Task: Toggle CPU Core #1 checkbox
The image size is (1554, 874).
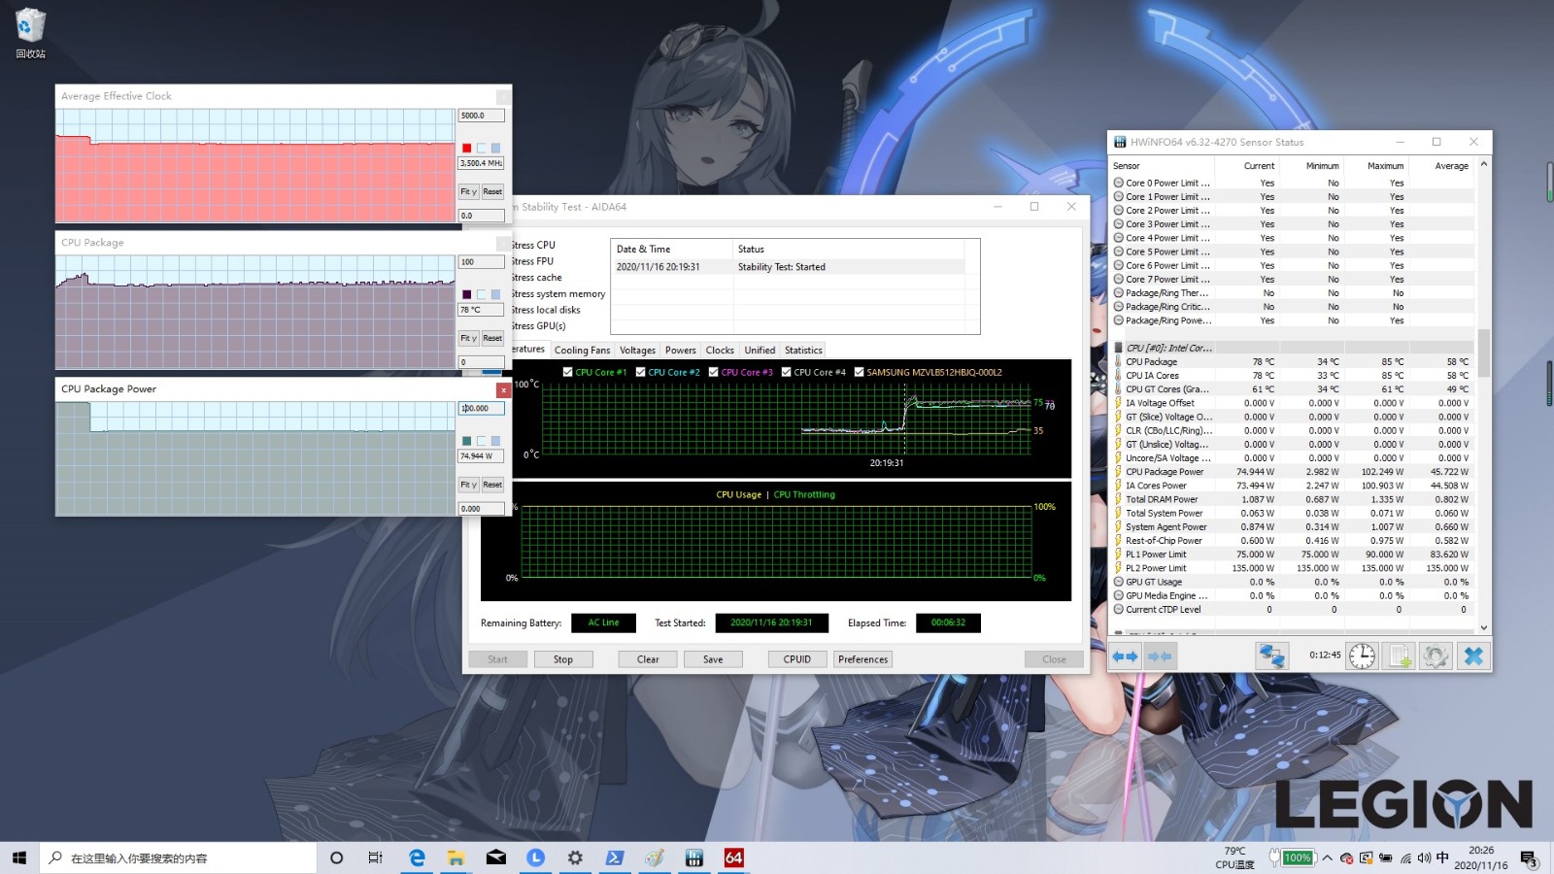Action: pyautogui.click(x=567, y=372)
